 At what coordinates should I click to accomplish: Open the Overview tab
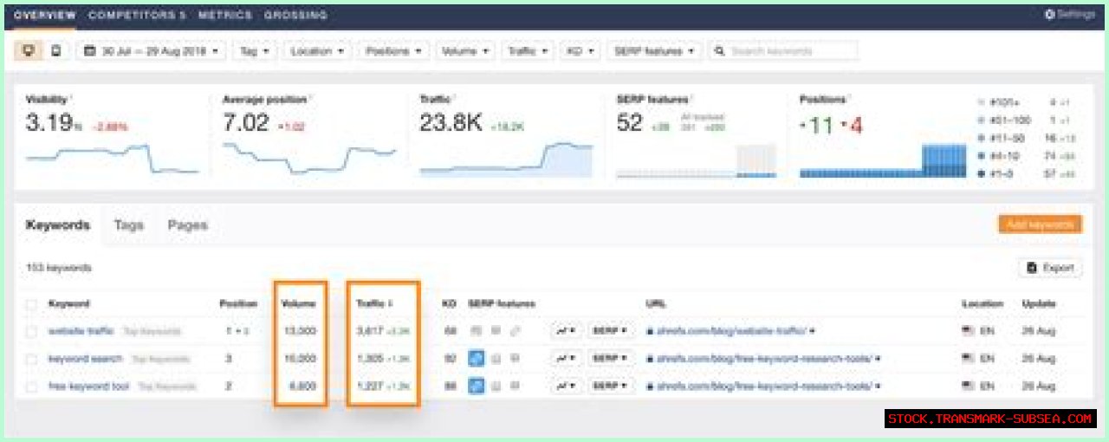click(x=45, y=16)
